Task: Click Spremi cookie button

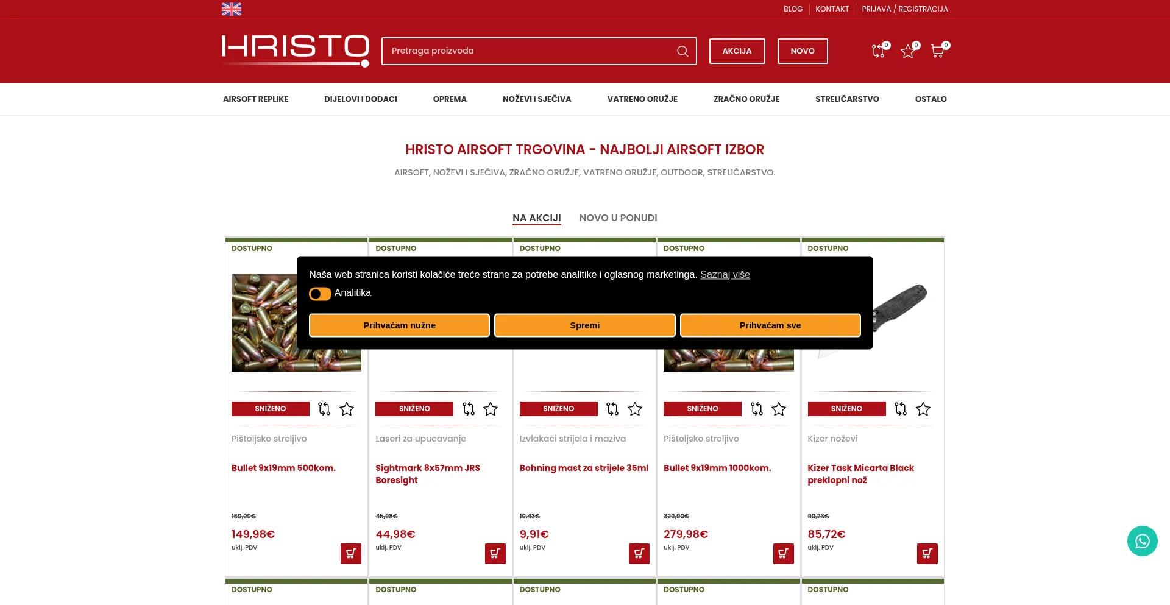Action: (585, 325)
